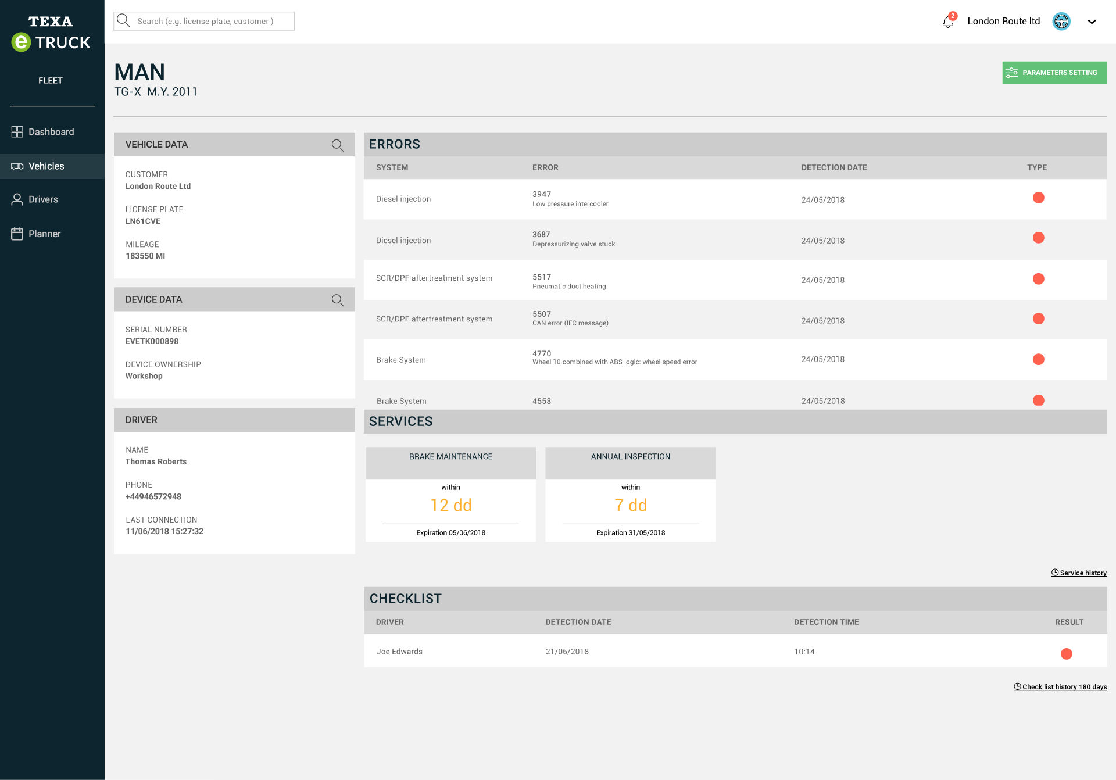The width and height of the screenshot is (1116, 780).
Task: Click license plate value LN61CVE
Action: point(143,221)
